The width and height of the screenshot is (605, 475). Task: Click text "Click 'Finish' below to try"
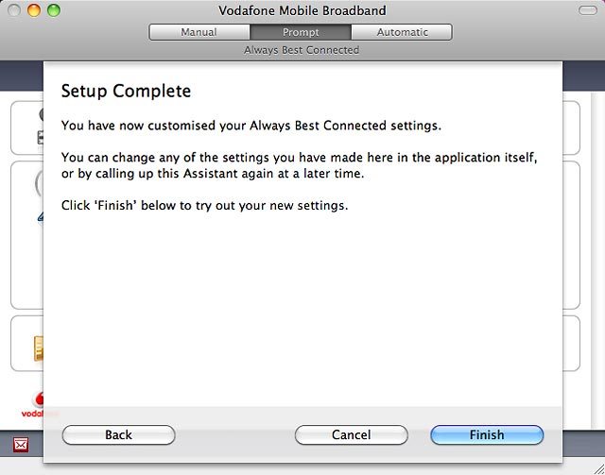pos(137,206)
